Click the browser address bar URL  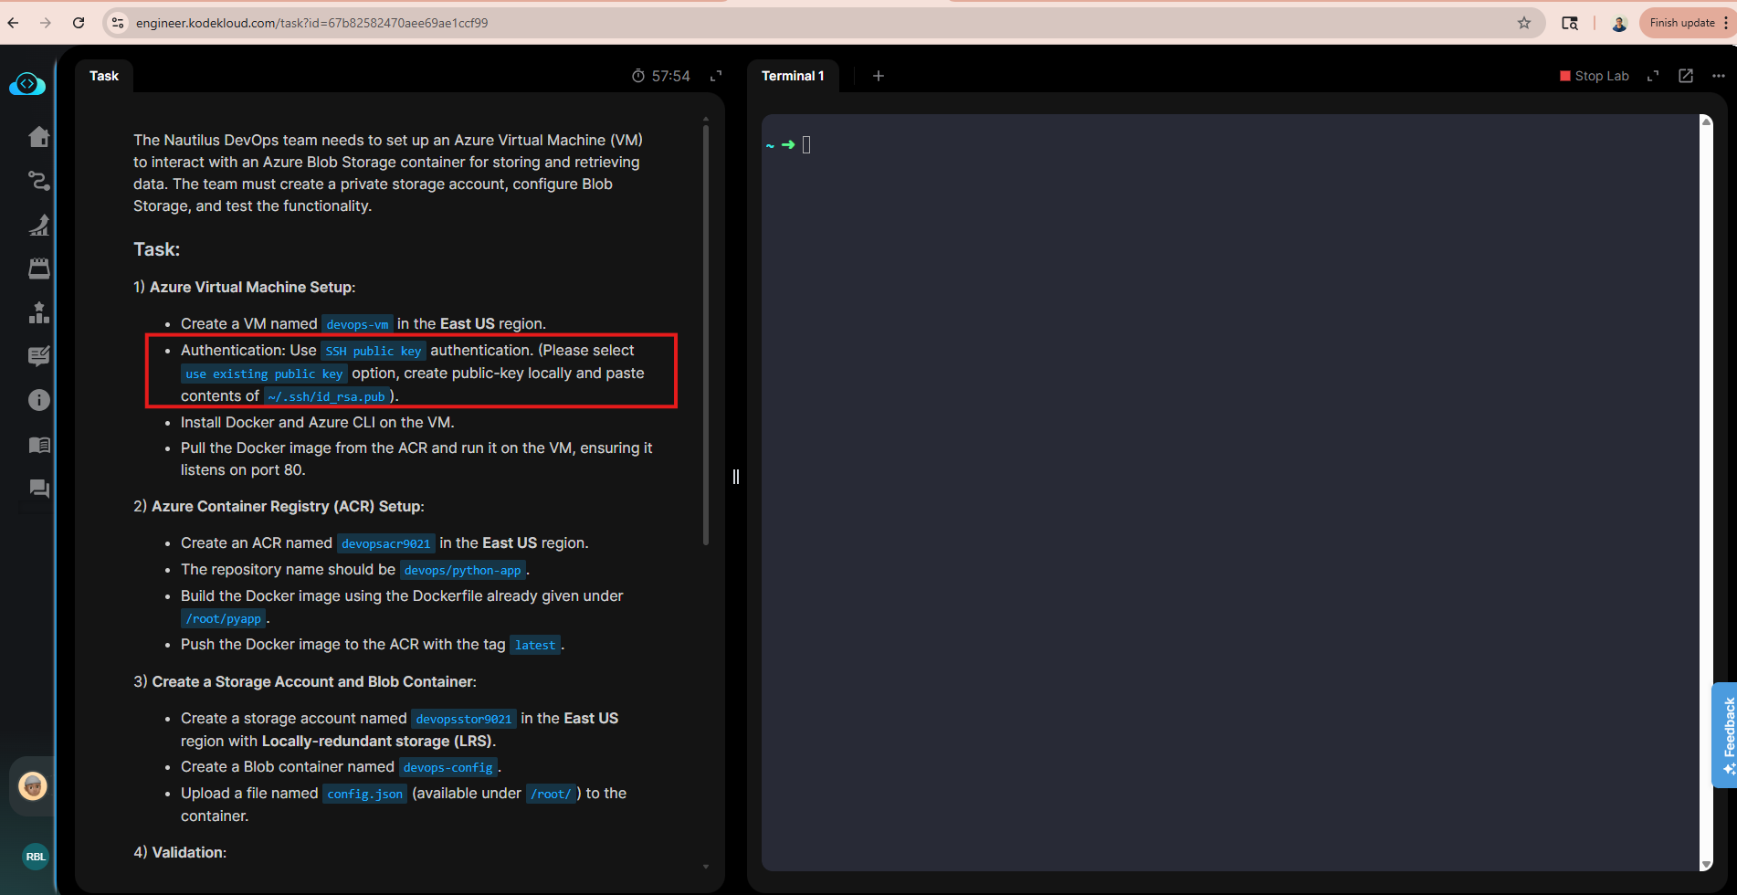(x=312, y=23)
